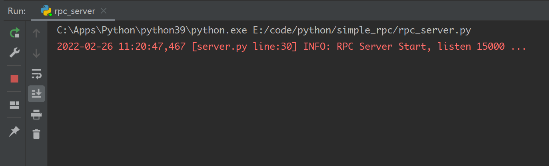
Task: Open run configuration via wrench icon
Action: (14, 53)
